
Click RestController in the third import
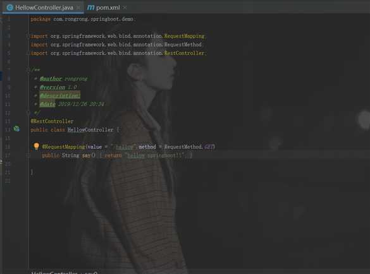click(184, 53)
